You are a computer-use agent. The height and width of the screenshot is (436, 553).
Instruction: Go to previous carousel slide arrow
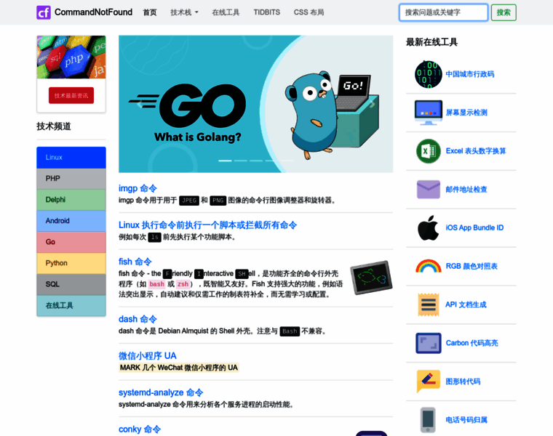140,104
